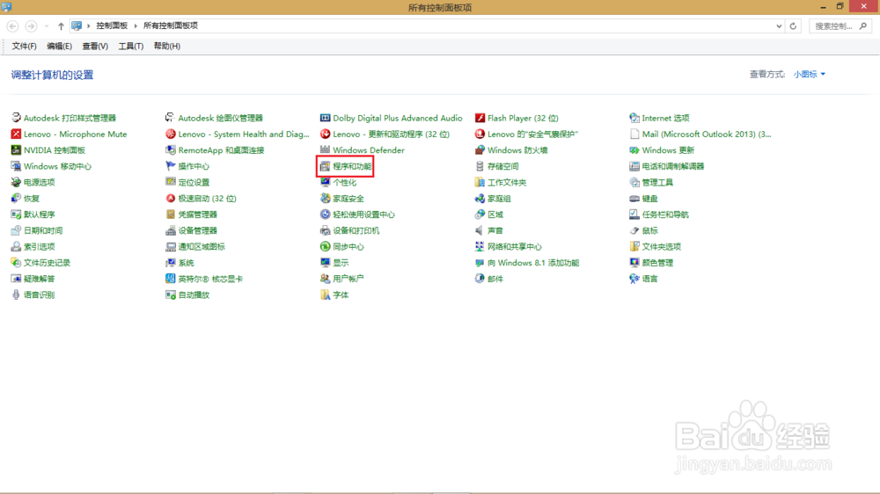The width and height of the screenshot is (880, 494).
Task: Open the 编辑(E) menu
Action: (x=59, y=46)
